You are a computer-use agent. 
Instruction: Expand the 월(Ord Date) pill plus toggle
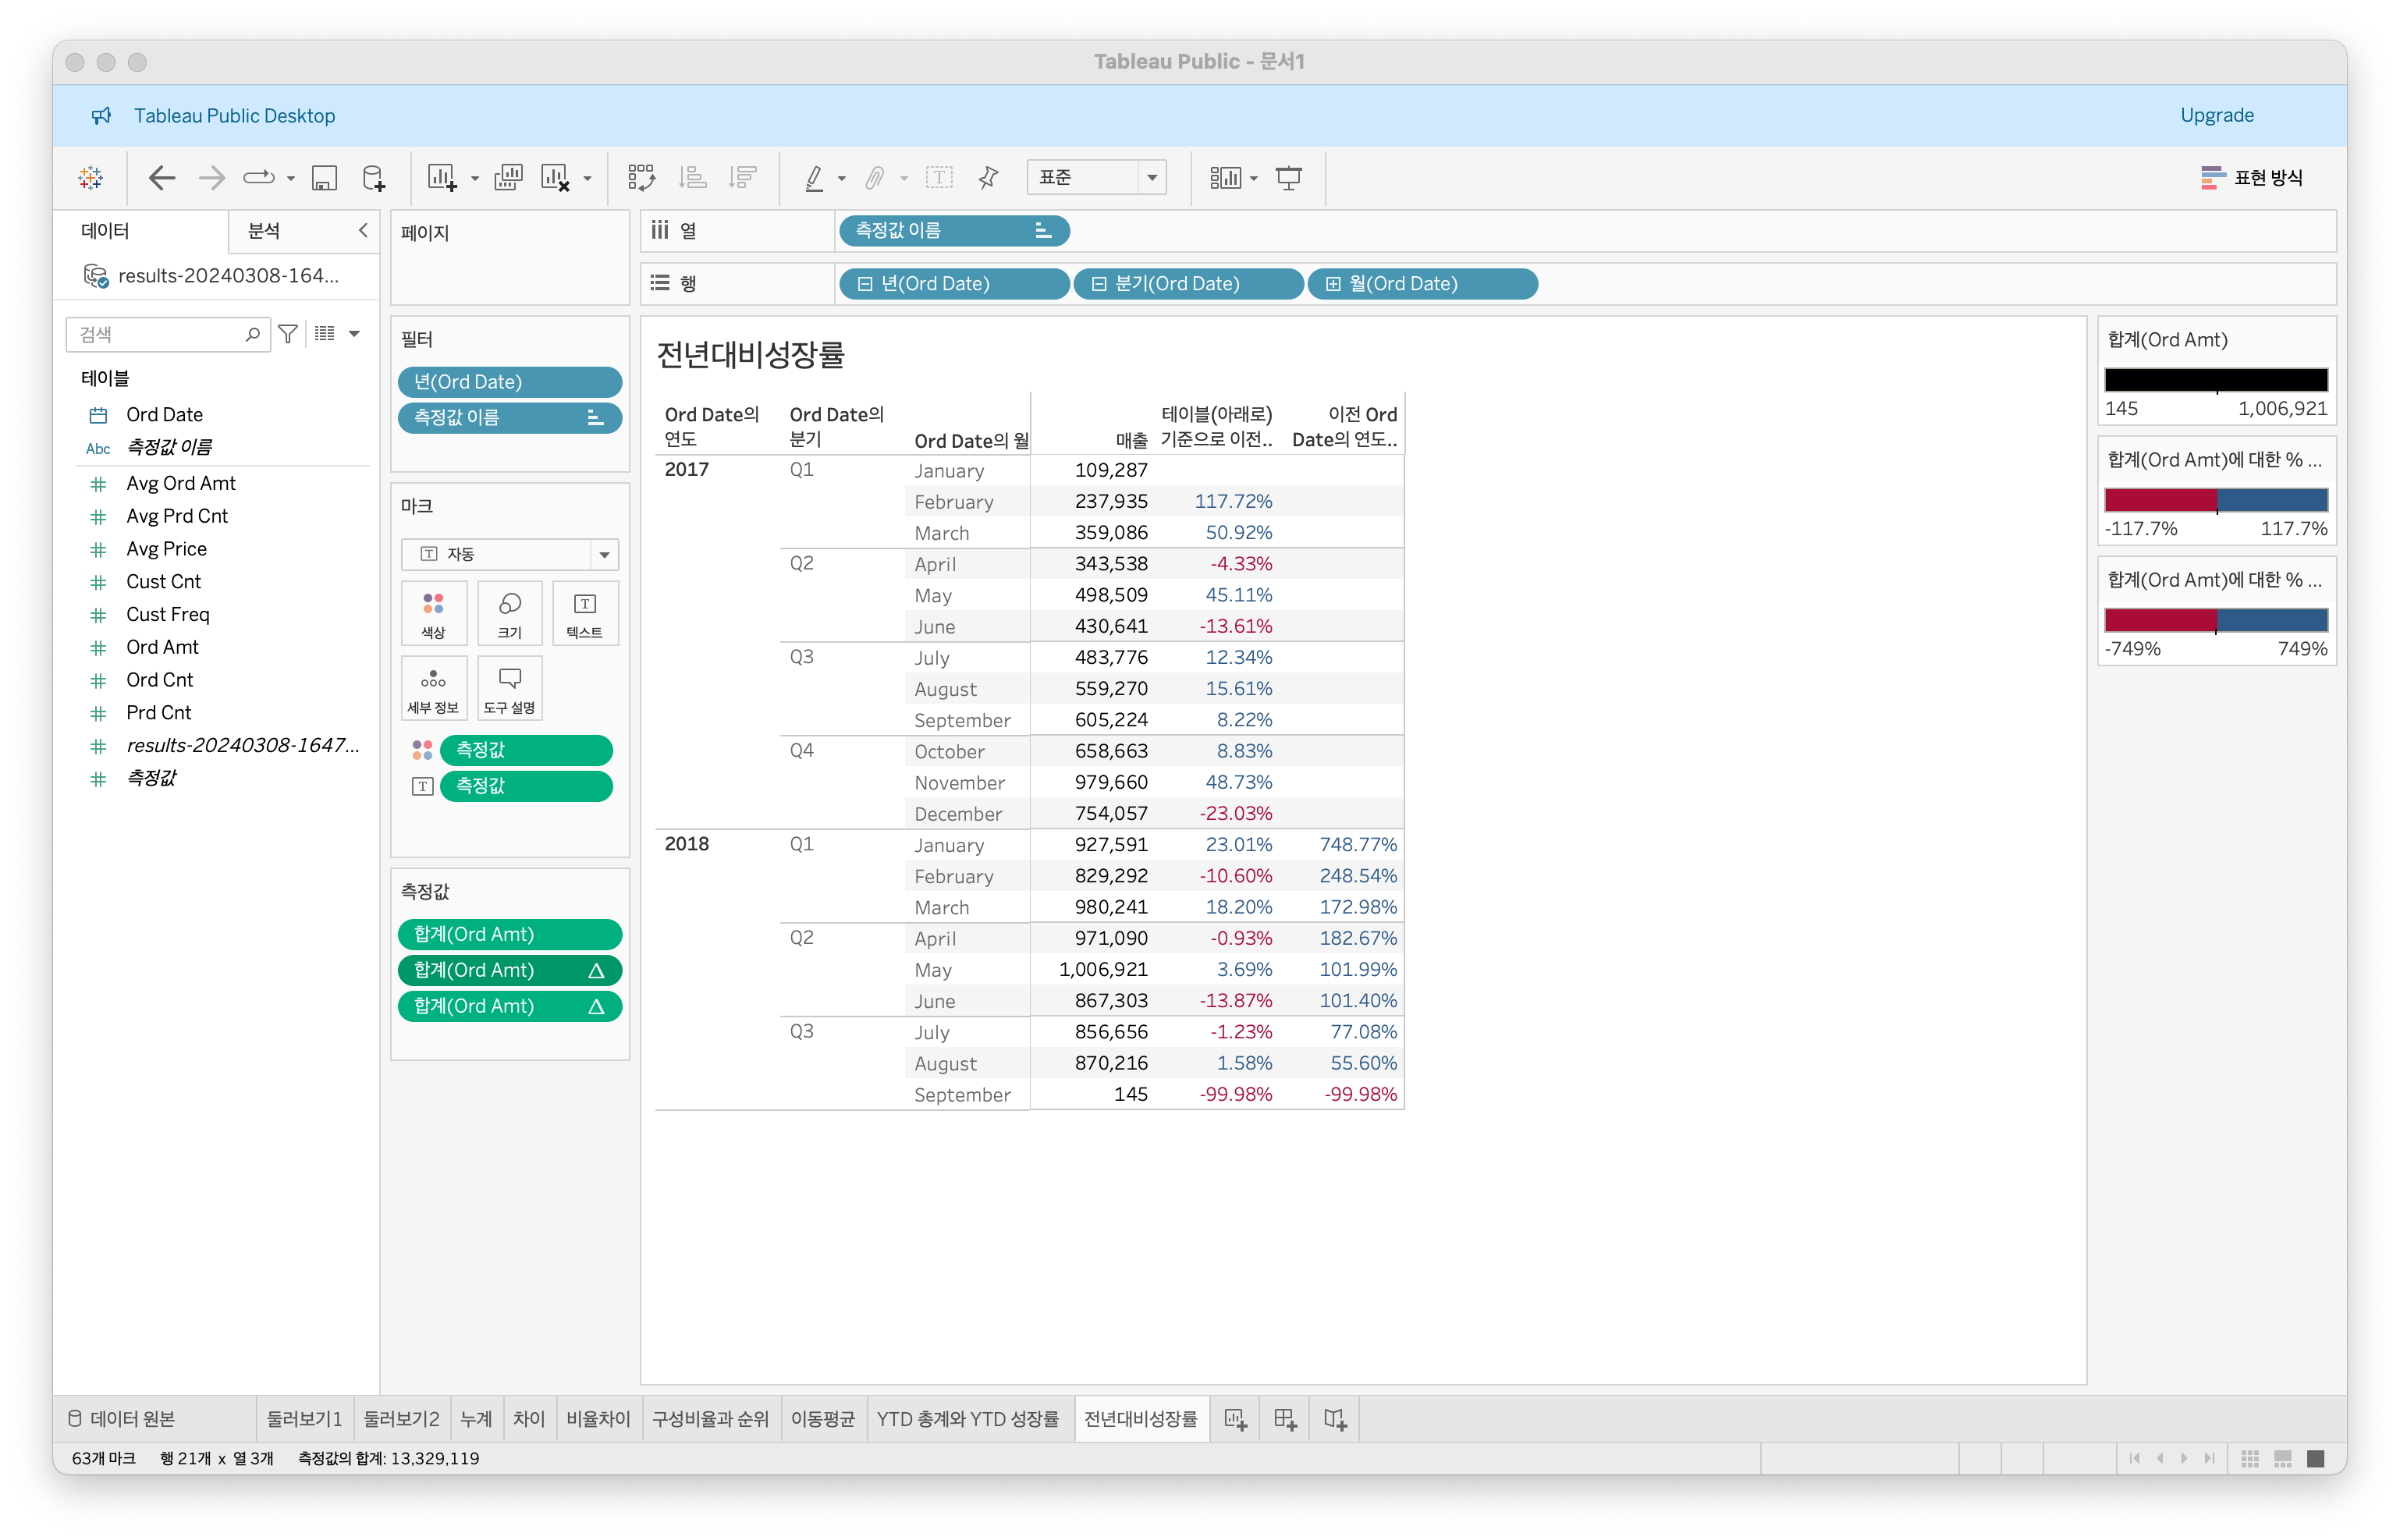pyautogui.click(x=1333, y=284)
